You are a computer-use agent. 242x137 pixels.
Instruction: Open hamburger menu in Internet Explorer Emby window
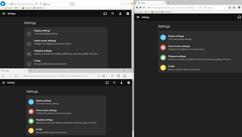click(4, 13)
